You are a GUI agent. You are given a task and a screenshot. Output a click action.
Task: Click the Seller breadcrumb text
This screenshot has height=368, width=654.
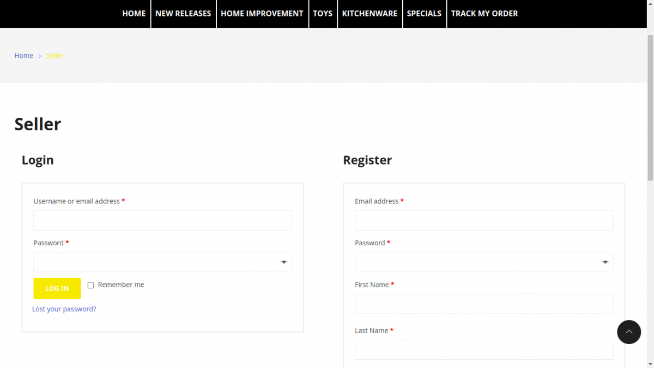click(55, 56)
